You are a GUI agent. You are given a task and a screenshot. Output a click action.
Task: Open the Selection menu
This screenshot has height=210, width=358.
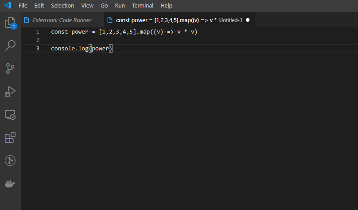[62, 5]
